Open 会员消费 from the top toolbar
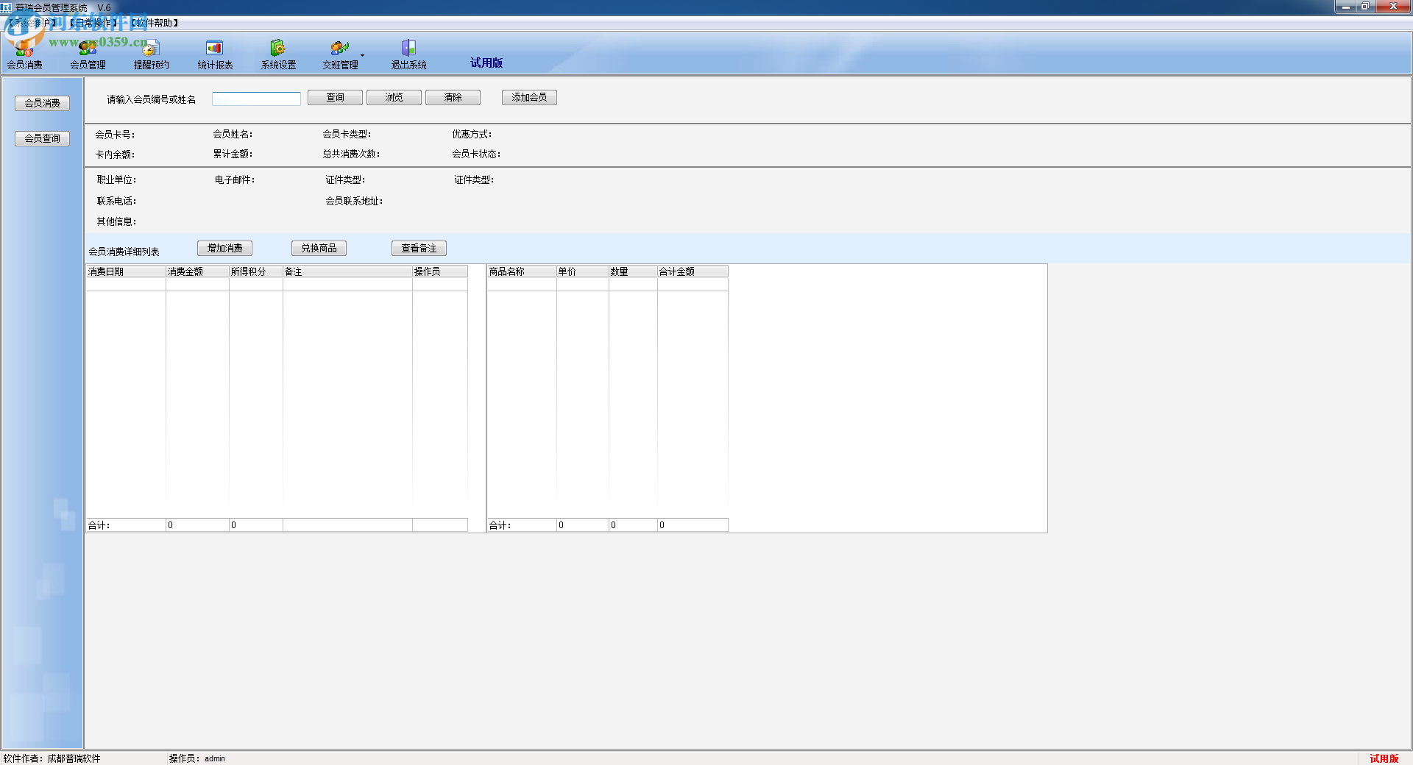Viewport: 1413px width, 765px height. coord(25,55)
